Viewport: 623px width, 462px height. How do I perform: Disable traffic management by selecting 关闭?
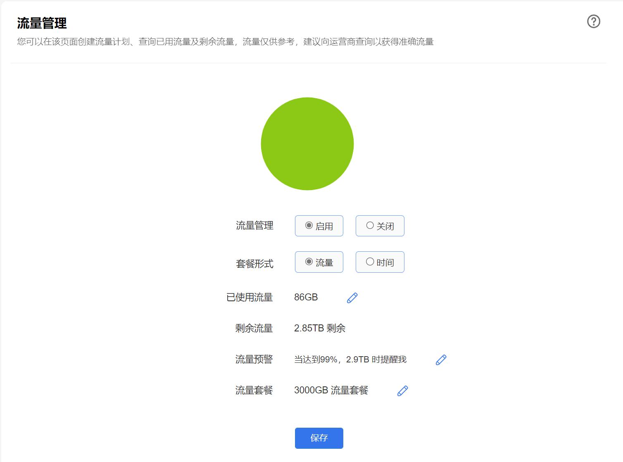[x=379, y=226]
